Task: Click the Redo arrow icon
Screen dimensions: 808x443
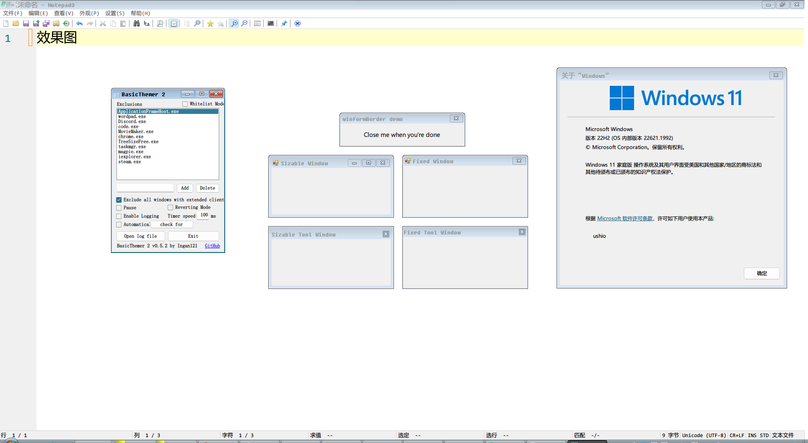Action: (x=90, y=23)
